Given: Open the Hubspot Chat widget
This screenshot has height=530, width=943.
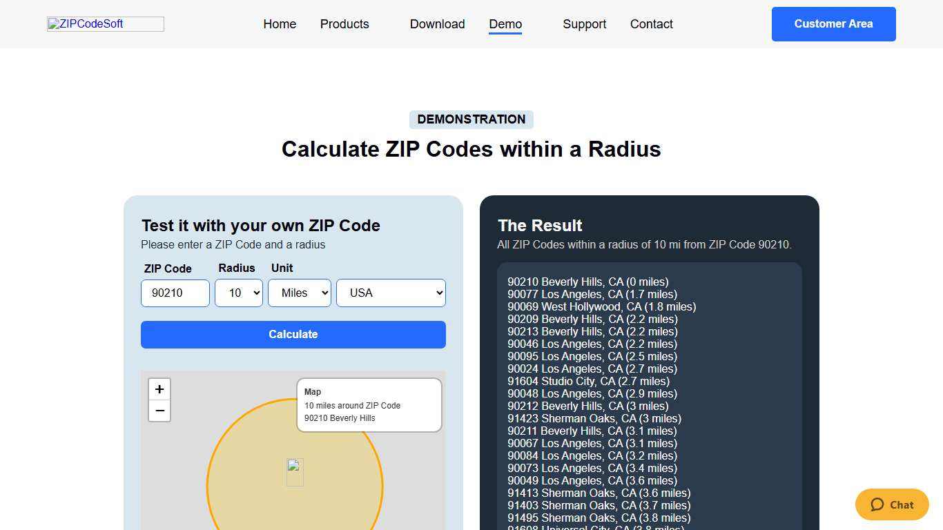Looking at the screenshot, I should click(891, 504).
